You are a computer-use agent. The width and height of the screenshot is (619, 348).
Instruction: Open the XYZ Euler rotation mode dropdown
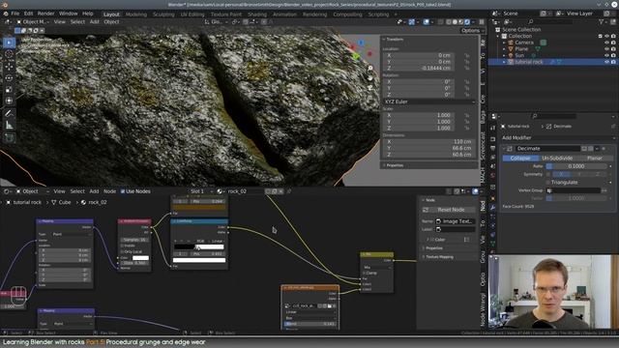429,101
